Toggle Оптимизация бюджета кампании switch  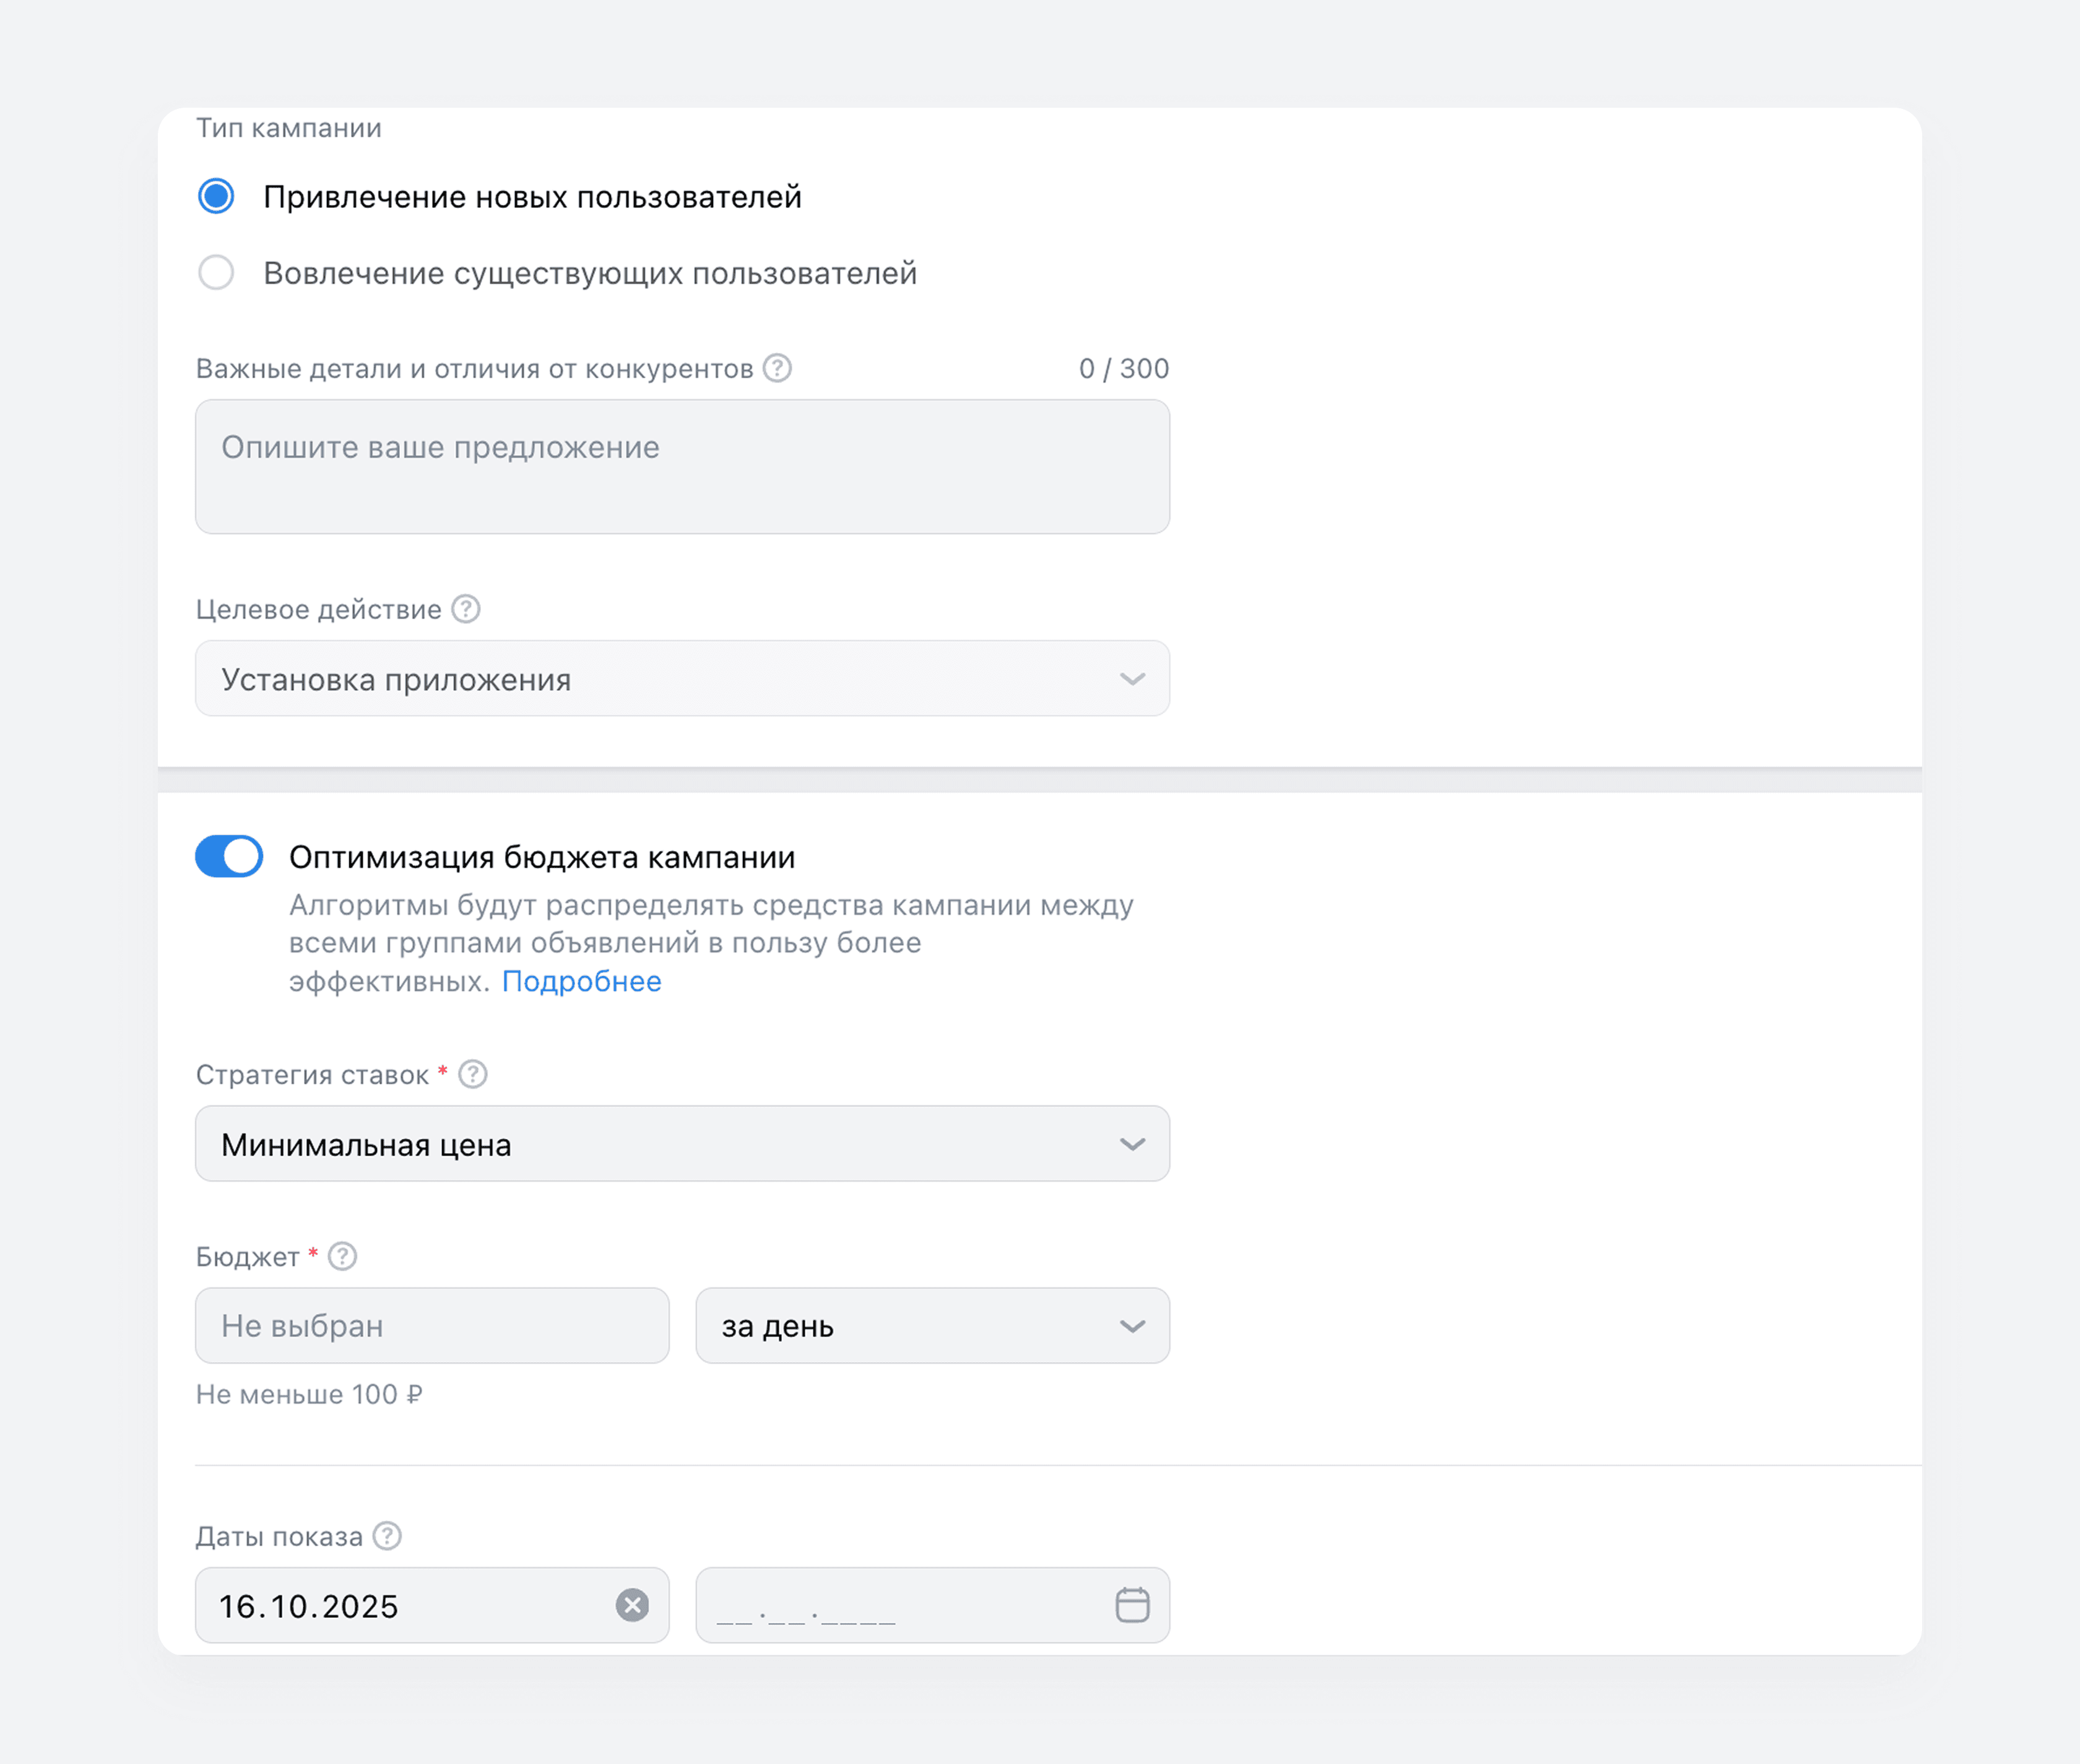click(229, 856)
